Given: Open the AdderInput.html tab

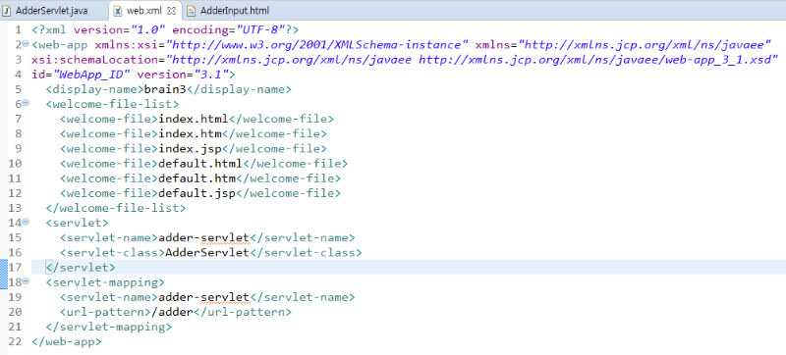Looking at the screenshot, I should (x=234, y=10).
